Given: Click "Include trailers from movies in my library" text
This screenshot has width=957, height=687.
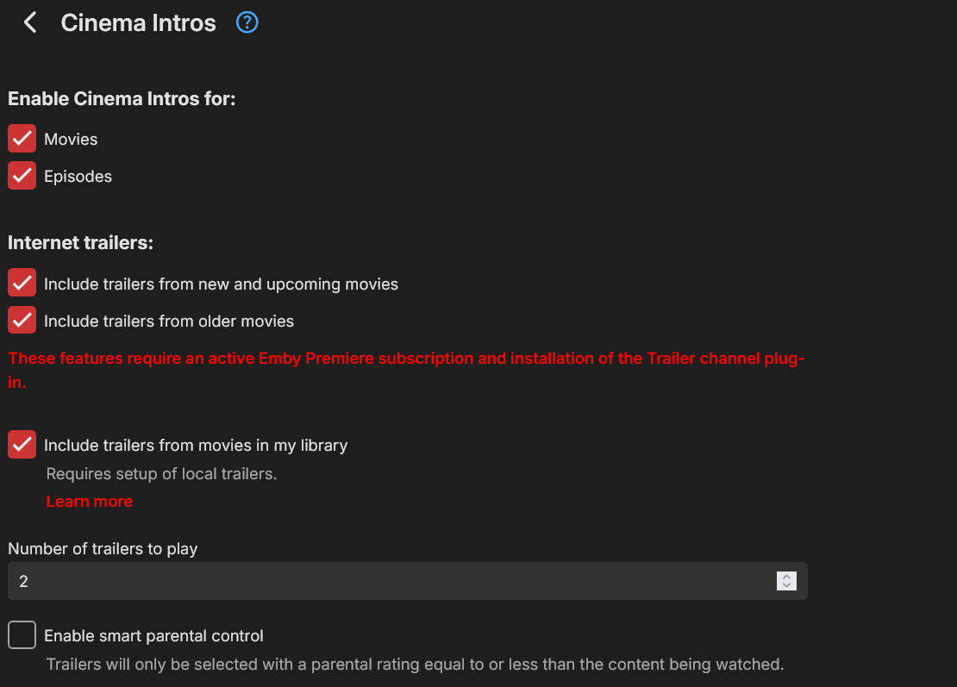Looking at the screenshot, I should (x=196, y=446).
